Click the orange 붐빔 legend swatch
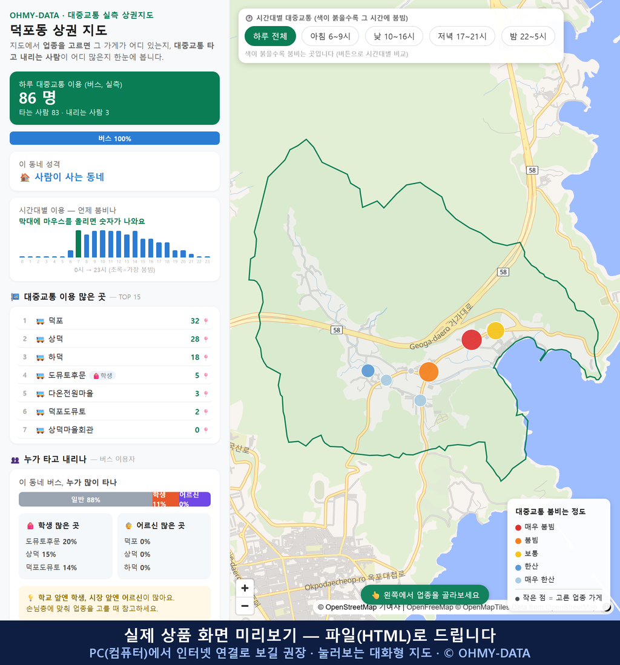 click(x=518, y=541)
